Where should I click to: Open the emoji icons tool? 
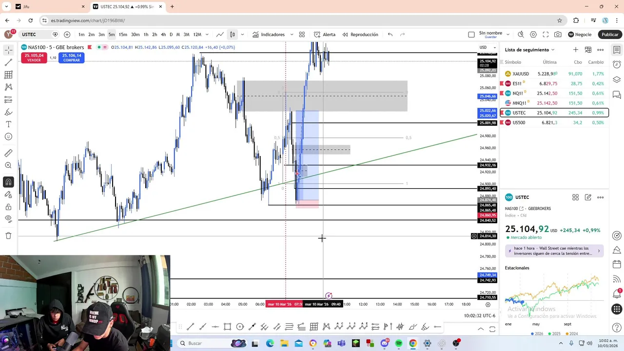click(8, 136)
